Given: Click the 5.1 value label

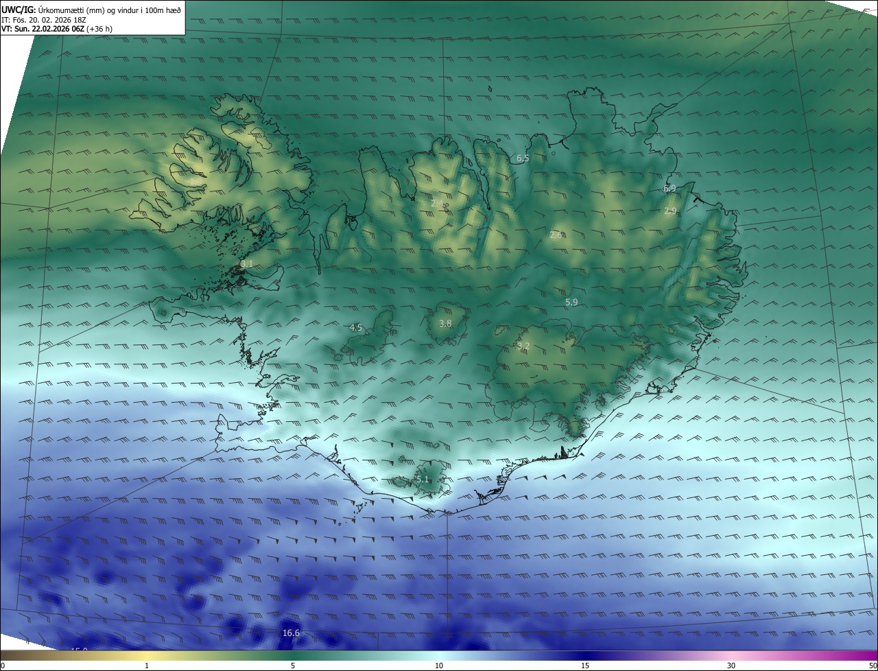Looking at the screenshot, I should (x=422, y=480).
